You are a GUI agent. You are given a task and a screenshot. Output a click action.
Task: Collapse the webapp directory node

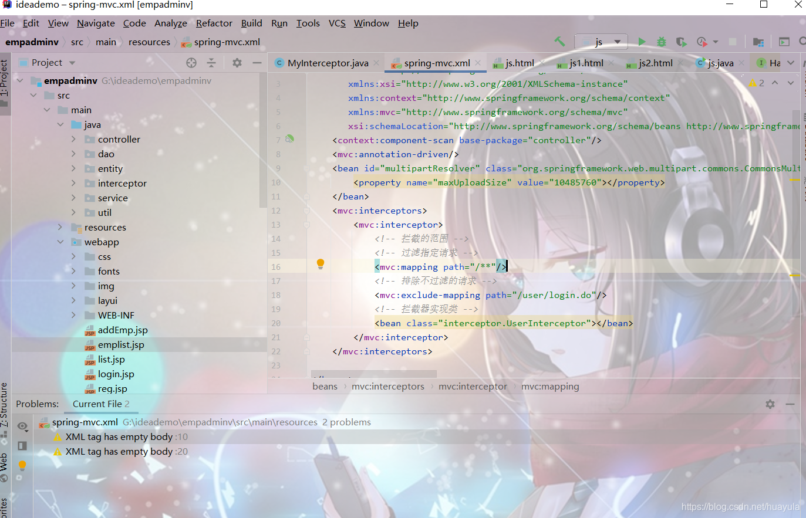[60, 242]
